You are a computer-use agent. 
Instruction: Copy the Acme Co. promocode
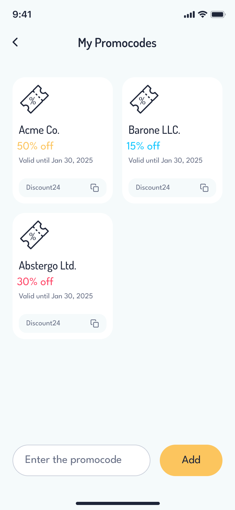95,188
